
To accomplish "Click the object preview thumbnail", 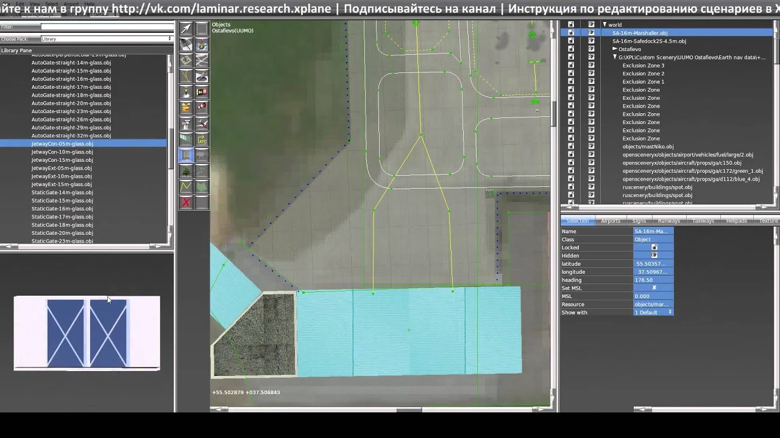I will click(87, 333).
